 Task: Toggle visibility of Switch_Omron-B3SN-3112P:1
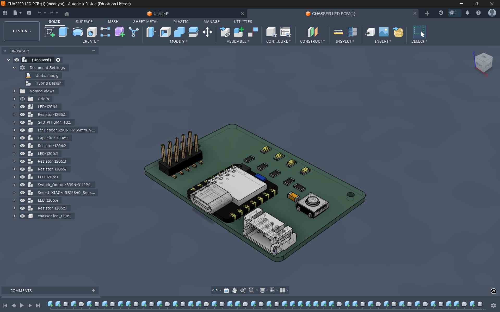22,185
